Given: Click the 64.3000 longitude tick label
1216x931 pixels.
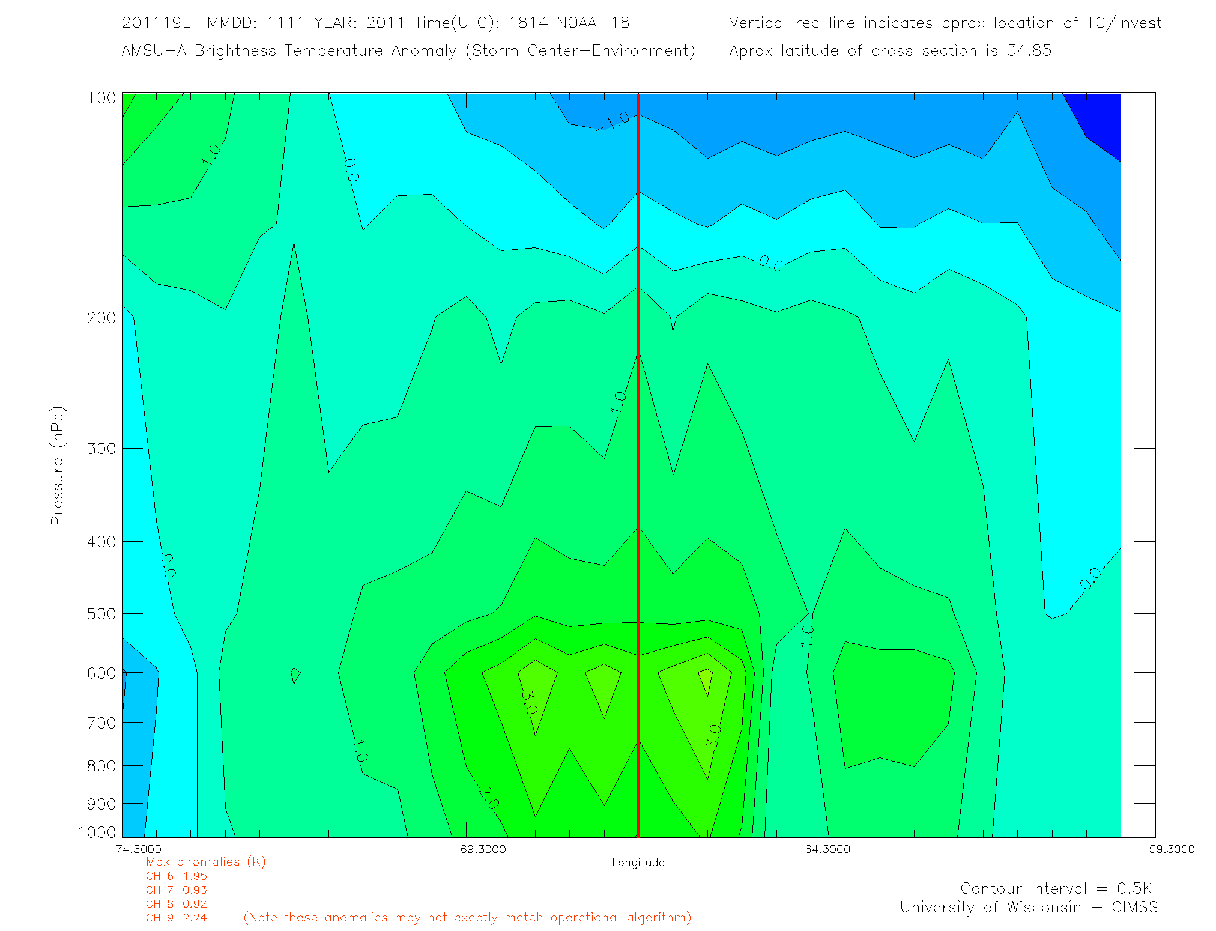Looking at the screenshot, I should pos(827,849).
